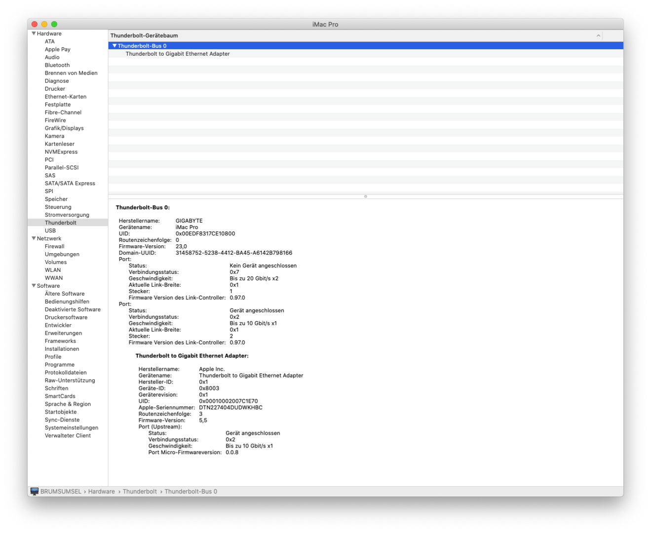This screenshot has height=533, width=651.
Task: Show Frameworks list
Action: (x=60, y=341)
